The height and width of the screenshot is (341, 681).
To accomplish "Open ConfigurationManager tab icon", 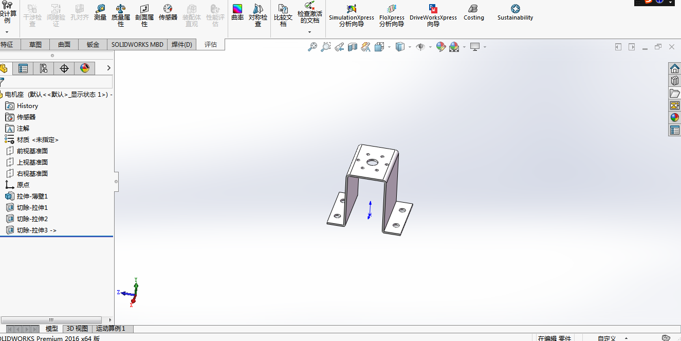I will (44, 68).
